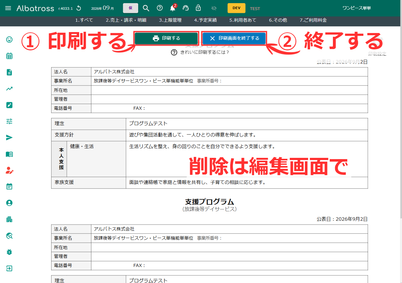Viewport: 402px width, 283px height.
Task: Click the paper plane send sidebar icon
Action: [9, 138]
